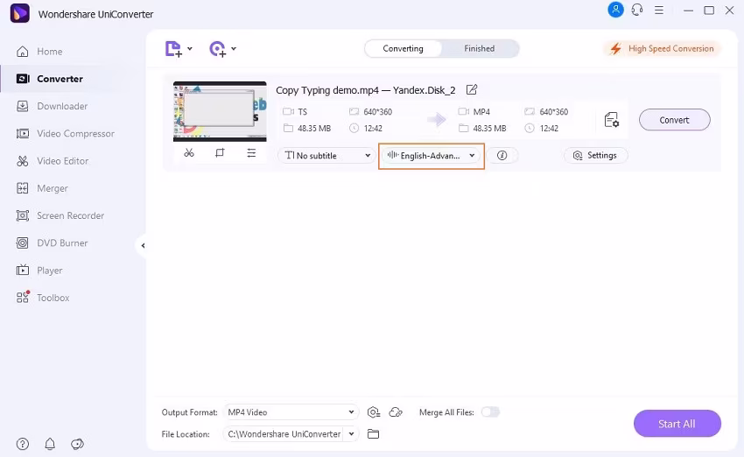The width and height of the screenshot is (744, 457).
Task: Open customer support headset icon
Action: 637,10
